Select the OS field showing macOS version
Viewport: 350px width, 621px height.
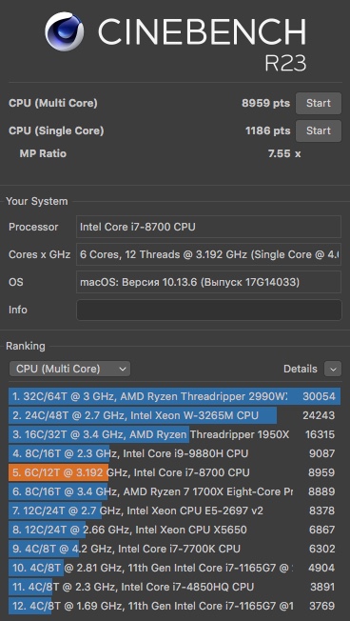209,282
